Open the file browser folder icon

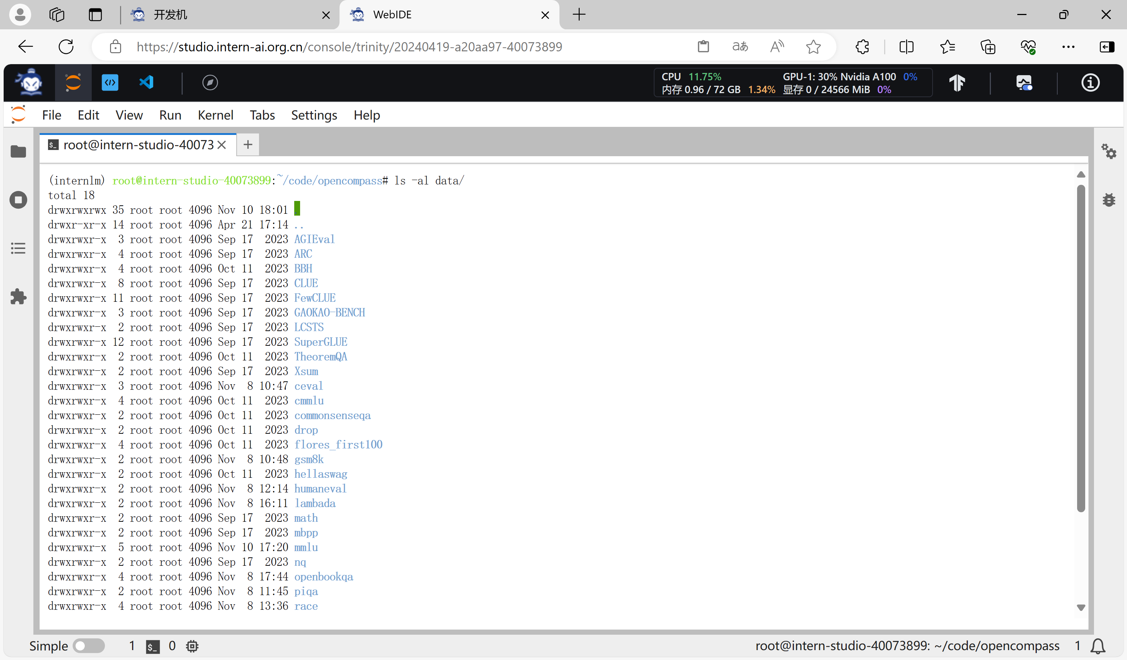[x=18, y=151]
